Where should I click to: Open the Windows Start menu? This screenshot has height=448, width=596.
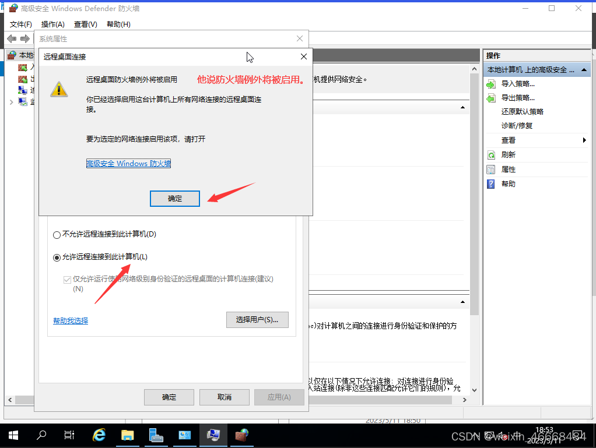(x=13, y=435)
